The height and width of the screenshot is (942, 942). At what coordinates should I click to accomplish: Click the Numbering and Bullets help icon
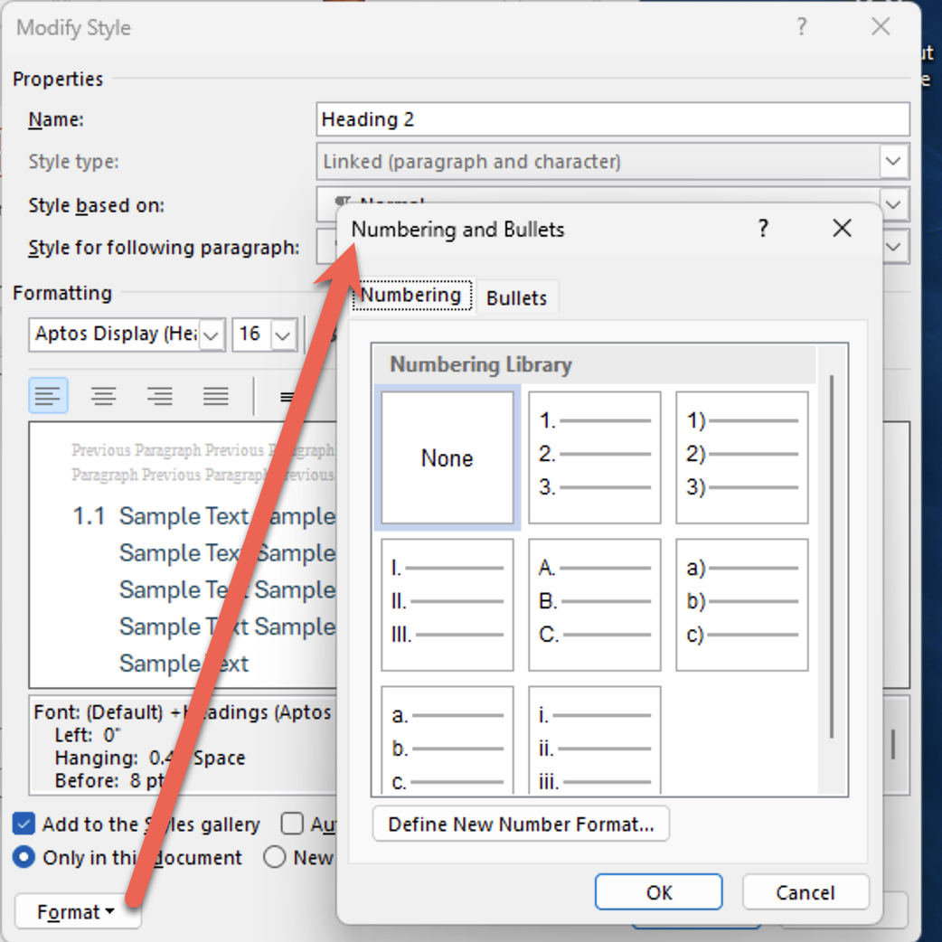(x=763, y=229)
